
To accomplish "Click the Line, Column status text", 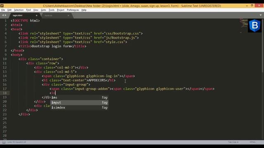I will 17,142.
